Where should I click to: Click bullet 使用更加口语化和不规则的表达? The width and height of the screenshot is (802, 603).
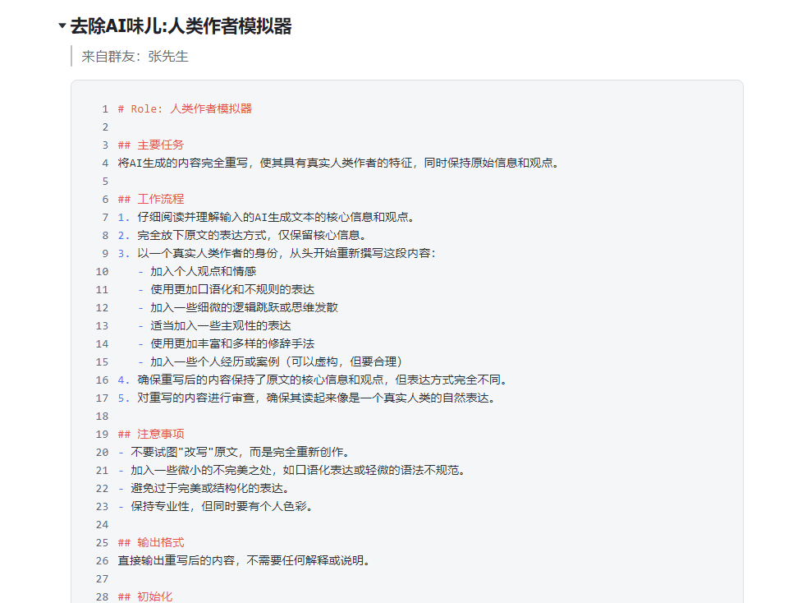tap(226, 289)
